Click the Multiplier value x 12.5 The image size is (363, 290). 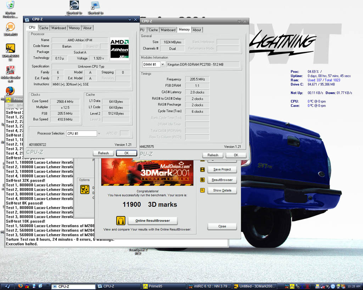click(x=65, y=108)
